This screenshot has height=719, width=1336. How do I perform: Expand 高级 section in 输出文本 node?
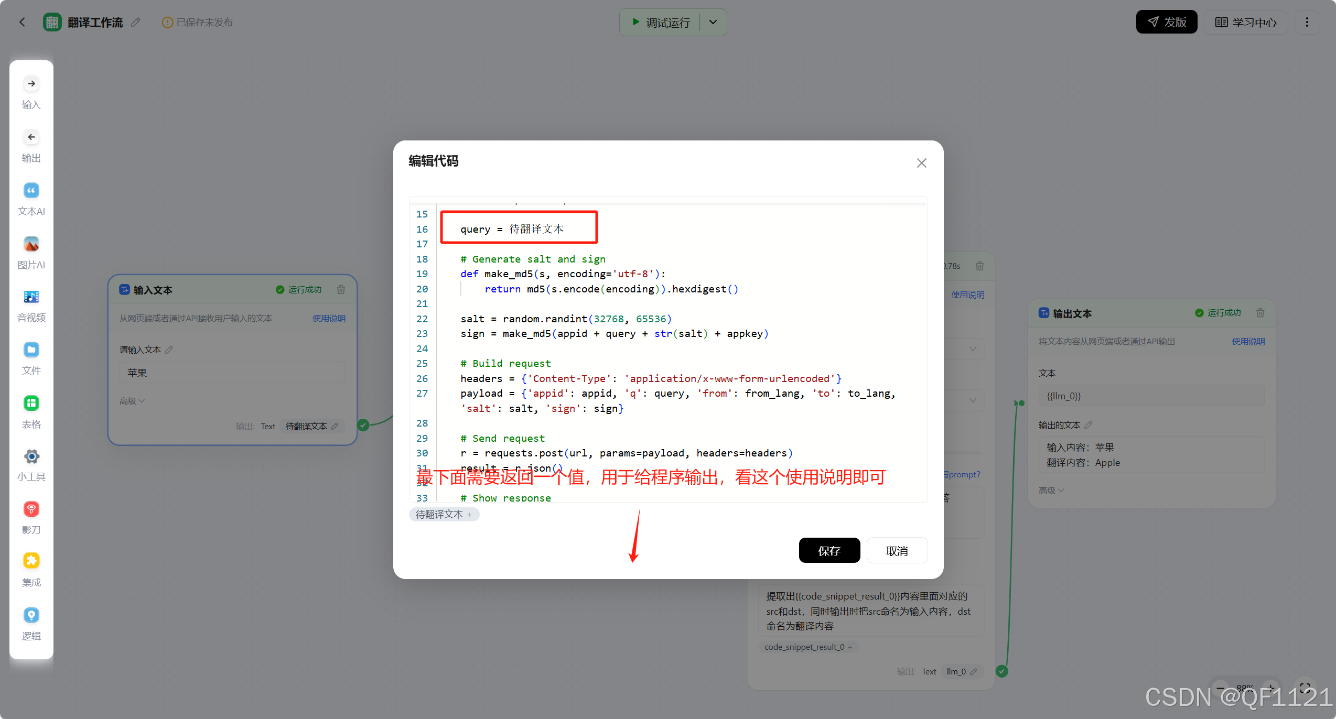[x=1051, y=491]
